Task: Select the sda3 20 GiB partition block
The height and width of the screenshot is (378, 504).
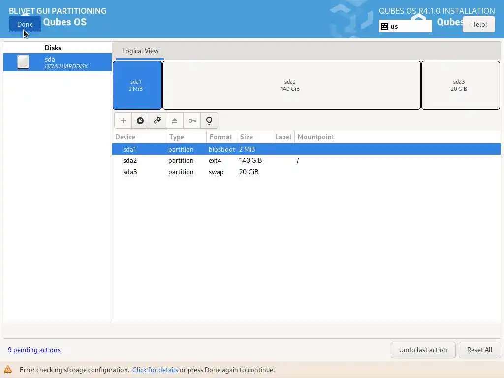Action: [x=461, y=85]
